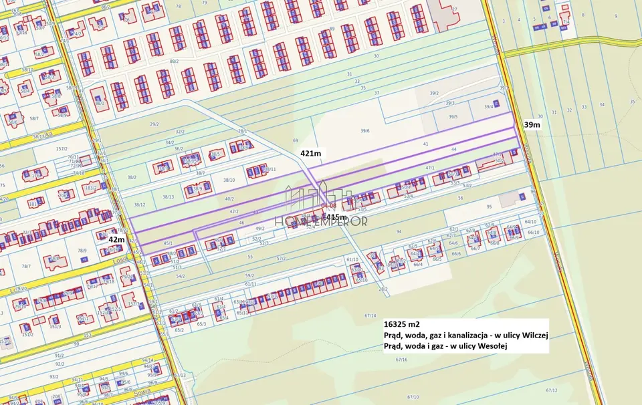
Task: Click parcel number "40/2"
Action: [229, 198]
